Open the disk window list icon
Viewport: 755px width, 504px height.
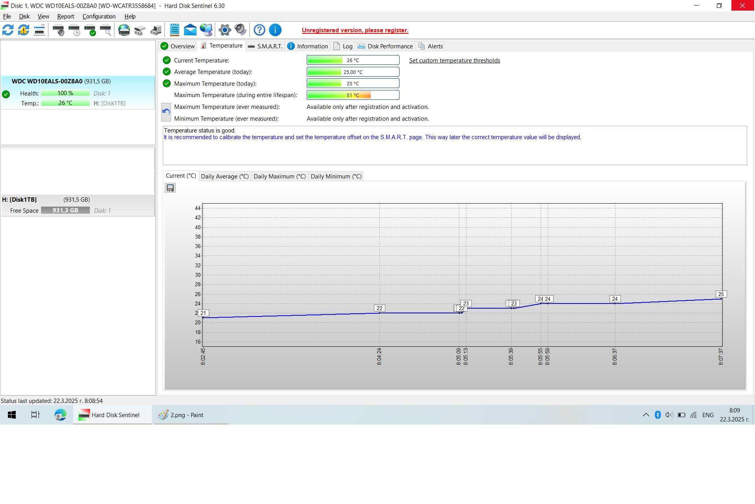(39, 30)
